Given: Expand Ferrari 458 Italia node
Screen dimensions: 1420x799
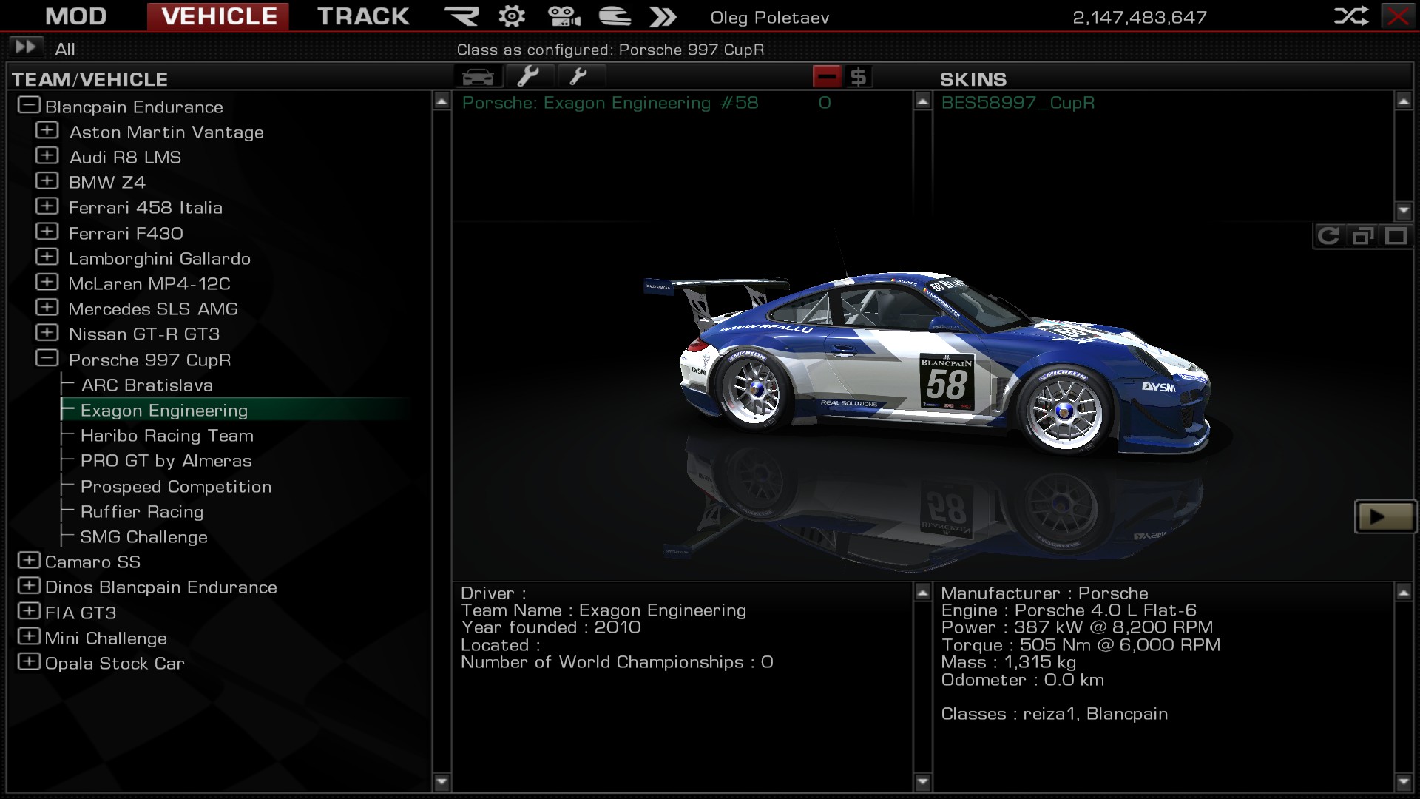Looking at the screenshot, I should click(x=47, y=206).
